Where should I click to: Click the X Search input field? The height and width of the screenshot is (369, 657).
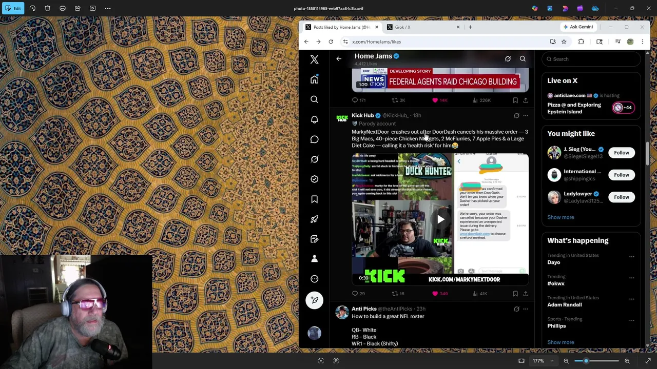(590, 59)
